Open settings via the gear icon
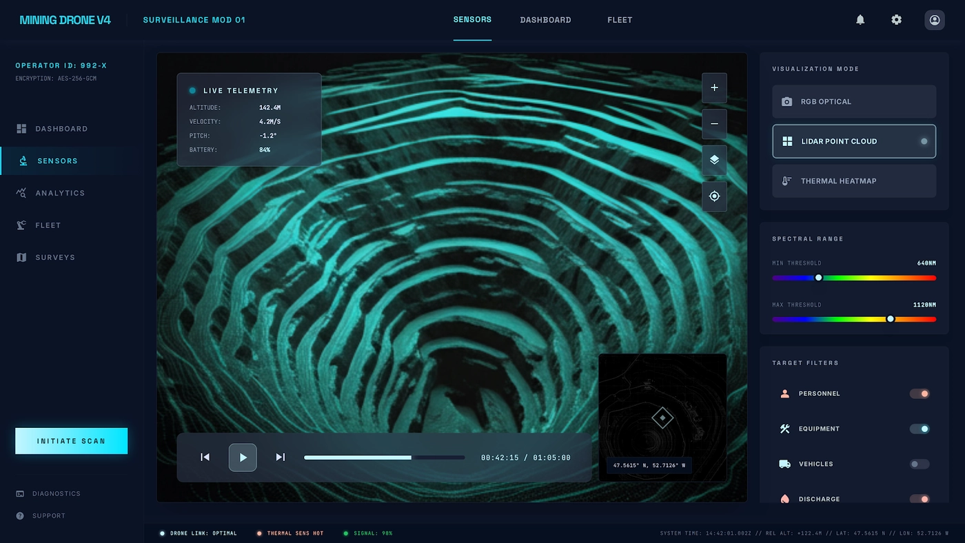Screen dimensions: 965x543 (896, 20)
